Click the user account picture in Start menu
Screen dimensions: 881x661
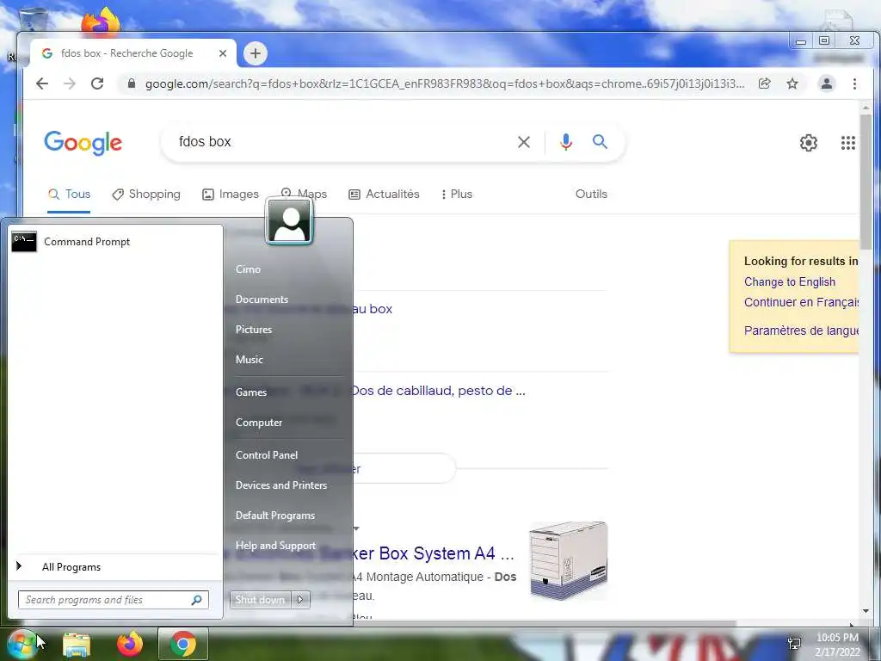(289, 221)
